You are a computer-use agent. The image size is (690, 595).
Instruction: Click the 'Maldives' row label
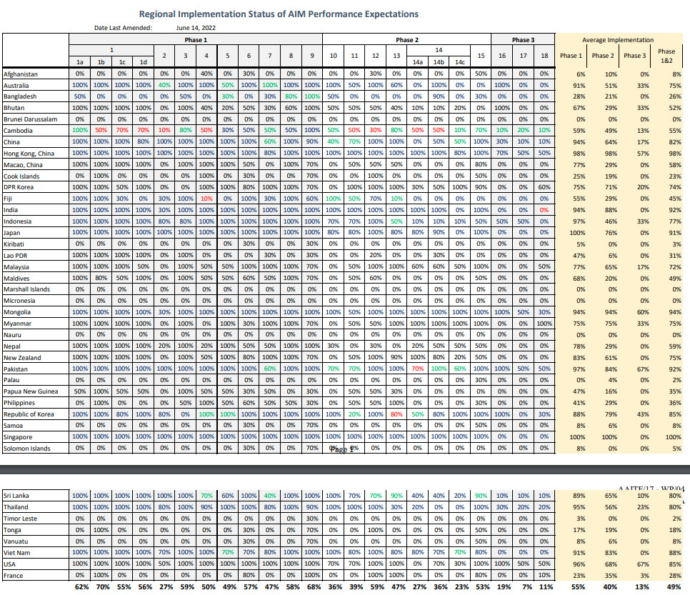click(16, 279)
